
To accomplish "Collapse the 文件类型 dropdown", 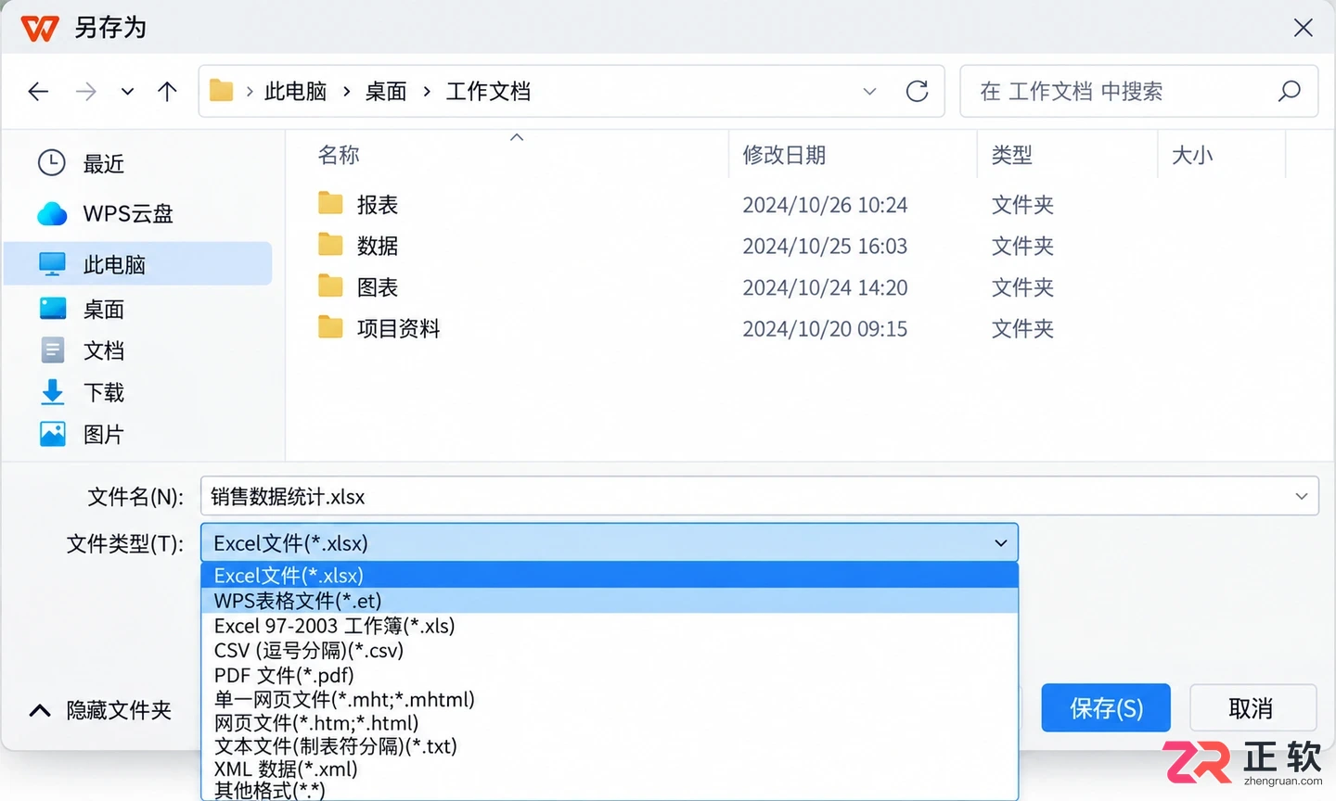I will [1000, 542].
